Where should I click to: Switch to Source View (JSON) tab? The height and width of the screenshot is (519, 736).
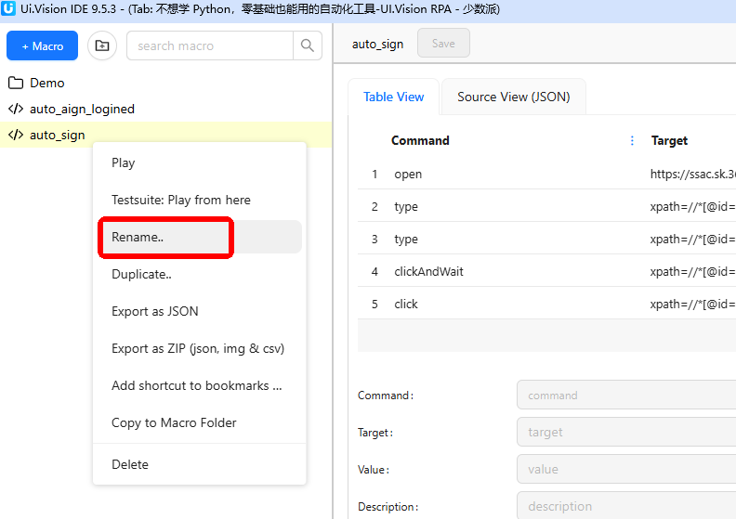[514, 97]
